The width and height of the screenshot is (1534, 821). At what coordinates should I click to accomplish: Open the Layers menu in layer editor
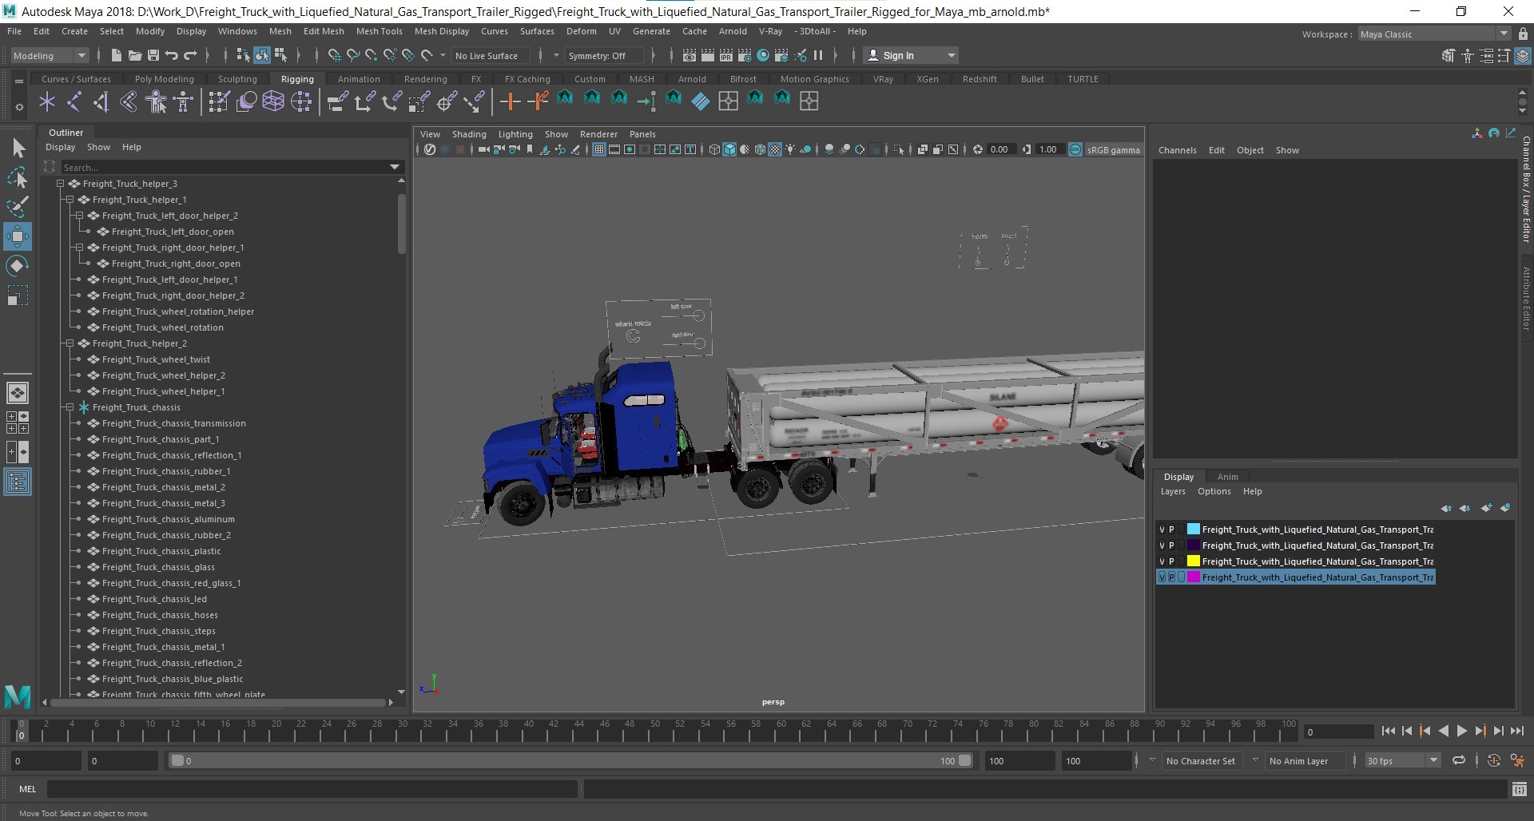[1173, 491]
